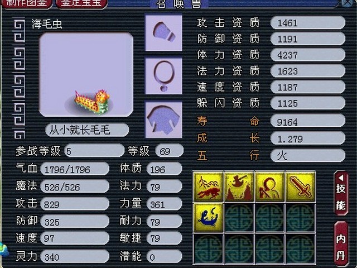This screenshot has width=357, height=268.
Task: Switch to the 技能 tab
Action: (x=341, y=193)
